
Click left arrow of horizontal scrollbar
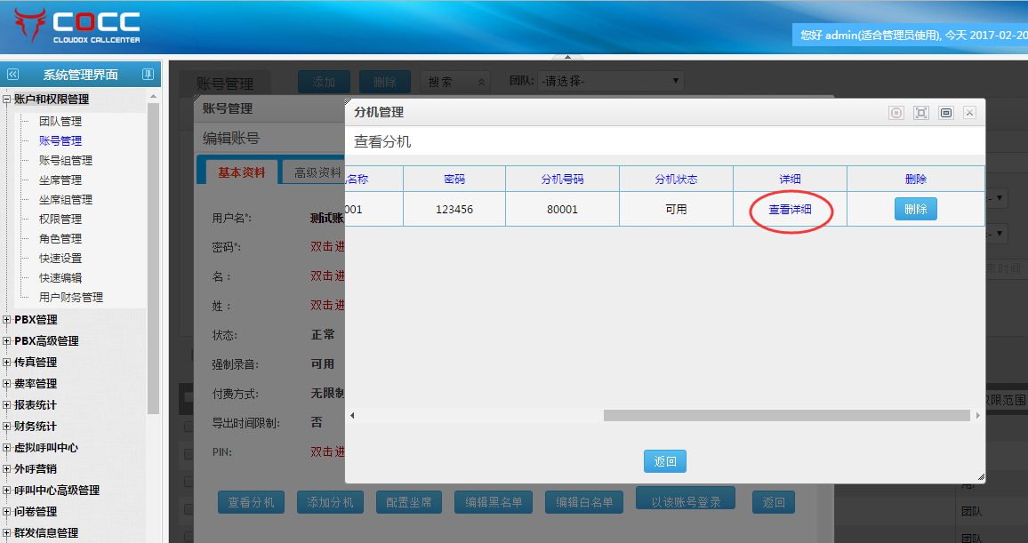click(351, 415)
